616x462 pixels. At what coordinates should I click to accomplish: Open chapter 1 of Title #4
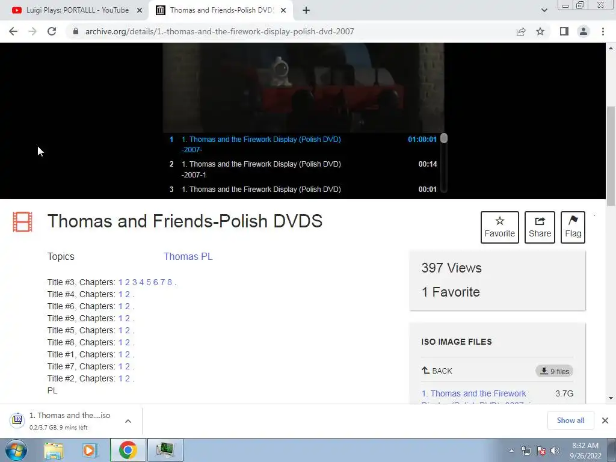coord(120,294)
